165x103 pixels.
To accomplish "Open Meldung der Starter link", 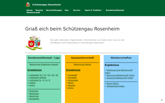I will click(82, 65).
